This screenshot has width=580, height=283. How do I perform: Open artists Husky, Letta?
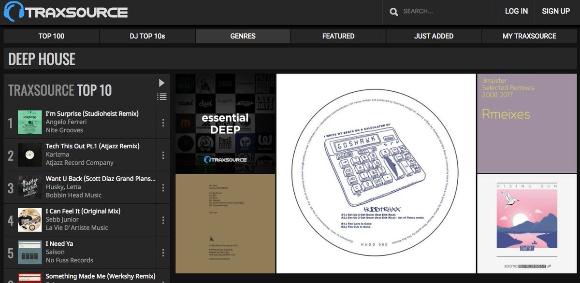pyautogui.click(x=64, y=186)
